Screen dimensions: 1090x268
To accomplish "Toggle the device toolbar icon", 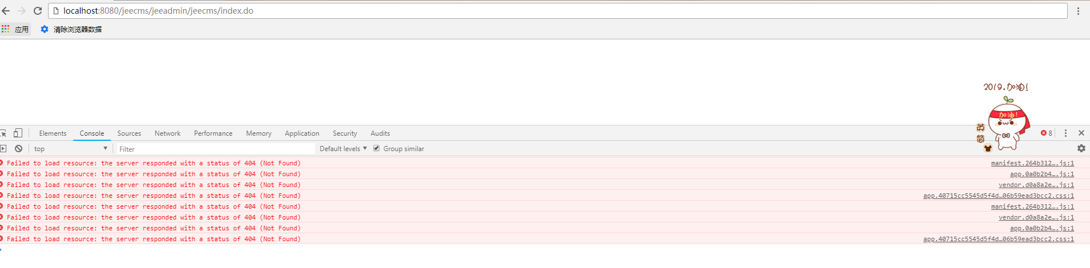I will click(18, 133).
